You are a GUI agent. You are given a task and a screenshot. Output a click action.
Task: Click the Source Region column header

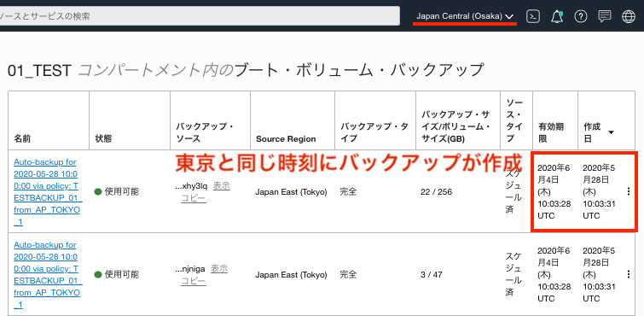point(286,139)
